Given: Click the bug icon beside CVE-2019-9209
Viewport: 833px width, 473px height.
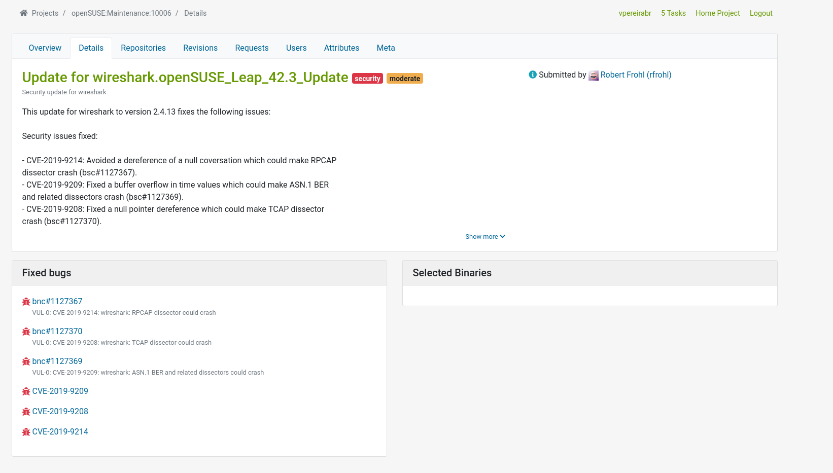Looking at the screenshot, I should (26, 391).
